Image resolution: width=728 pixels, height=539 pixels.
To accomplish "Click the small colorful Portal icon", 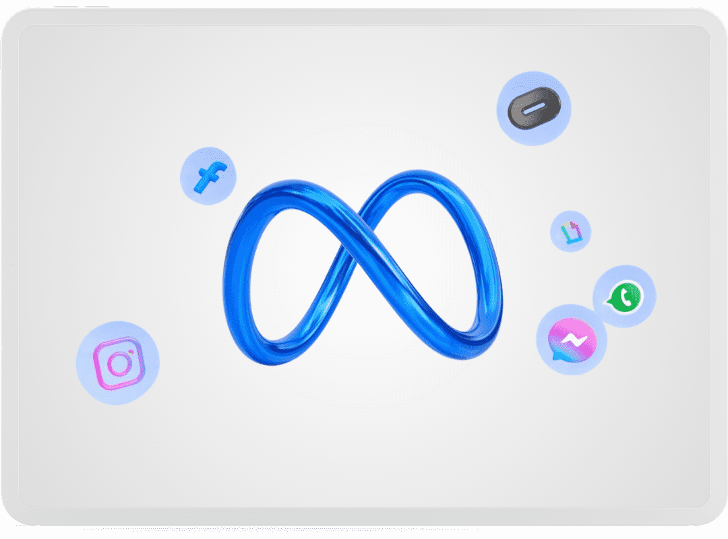I will pos(570,232).
